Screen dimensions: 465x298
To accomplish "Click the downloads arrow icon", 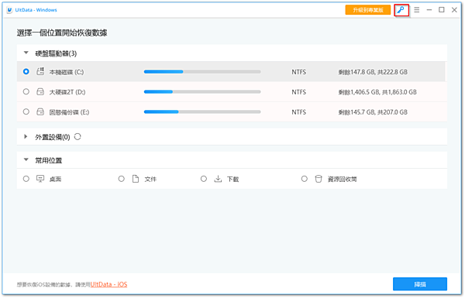I will click(x=218, y=179).
